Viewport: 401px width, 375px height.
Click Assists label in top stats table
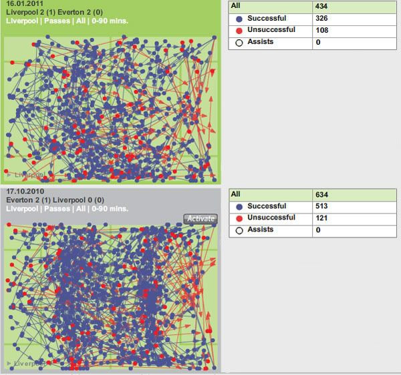261,41
